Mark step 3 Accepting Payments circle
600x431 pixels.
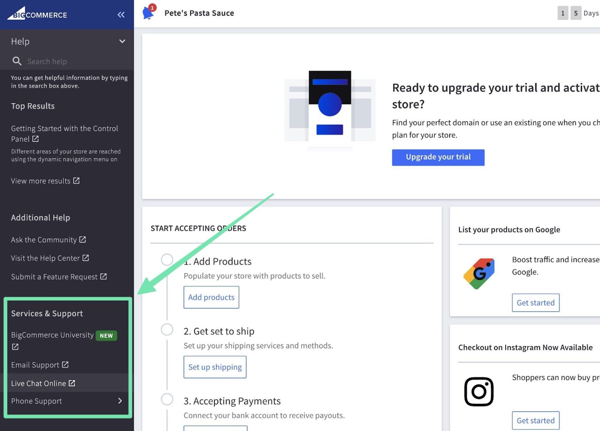coord(167,399)
